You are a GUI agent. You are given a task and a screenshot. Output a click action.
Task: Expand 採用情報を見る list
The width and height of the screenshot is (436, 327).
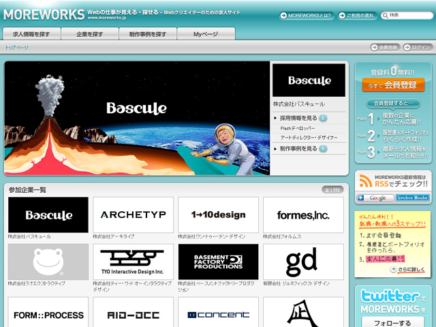(298, 118)
